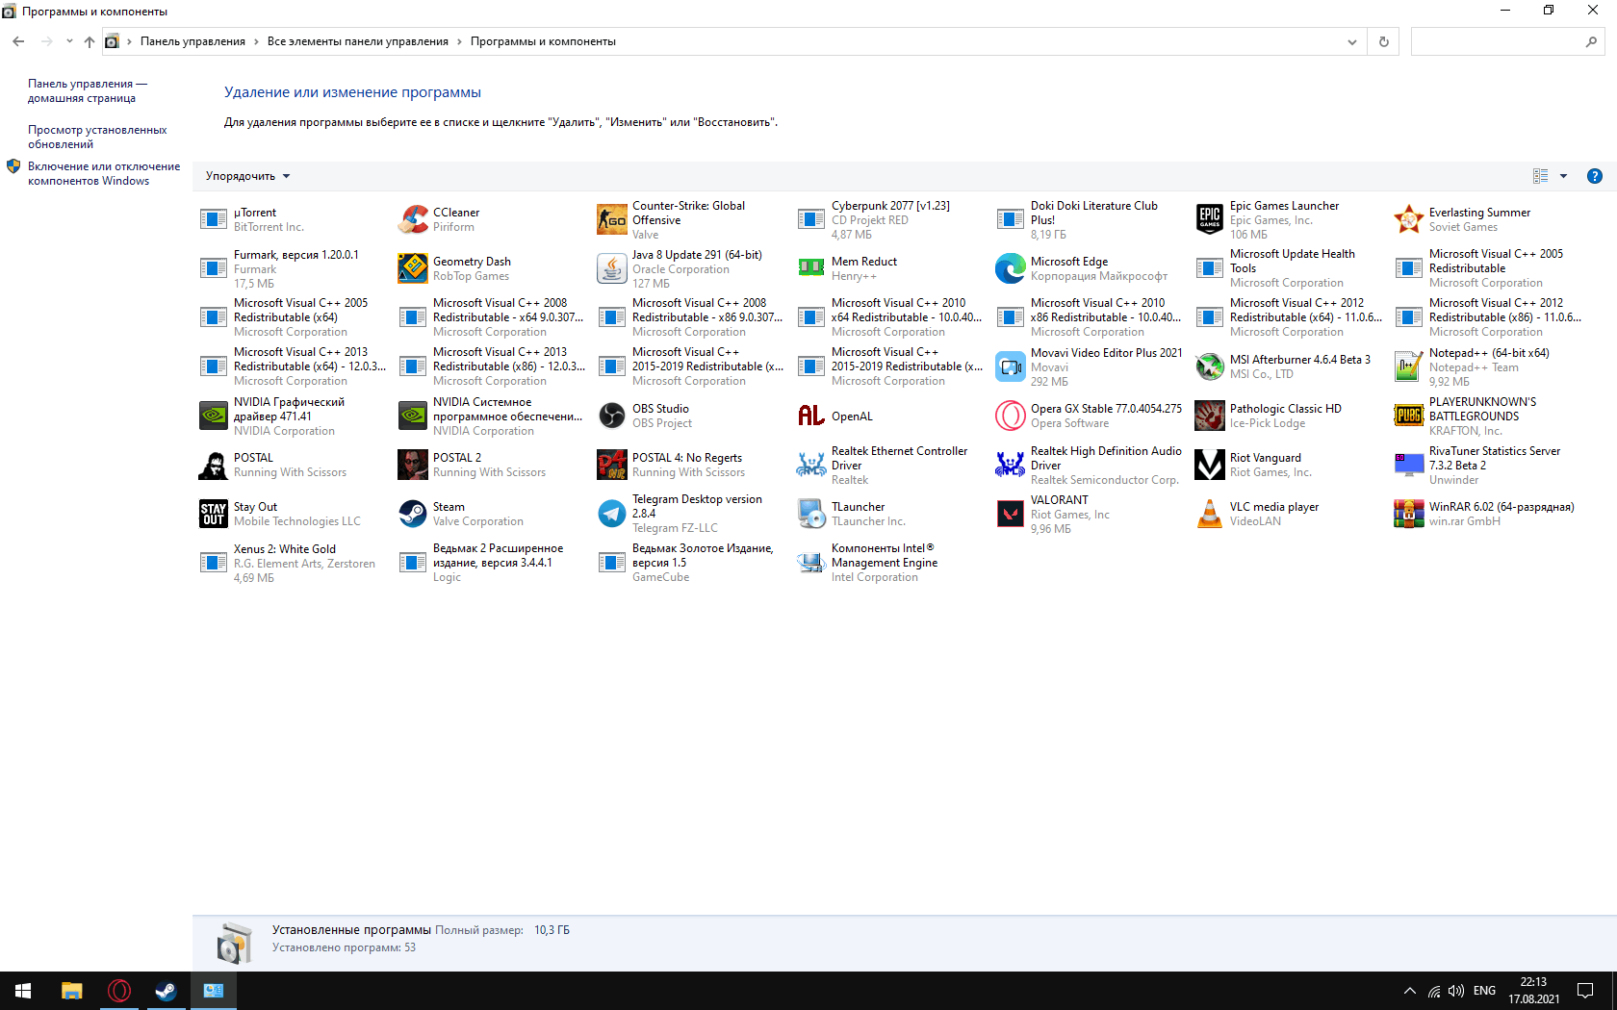Click the POSTAL 4 No Regerts icon
Viewport: 1617px width, 1010px height.
612,465
